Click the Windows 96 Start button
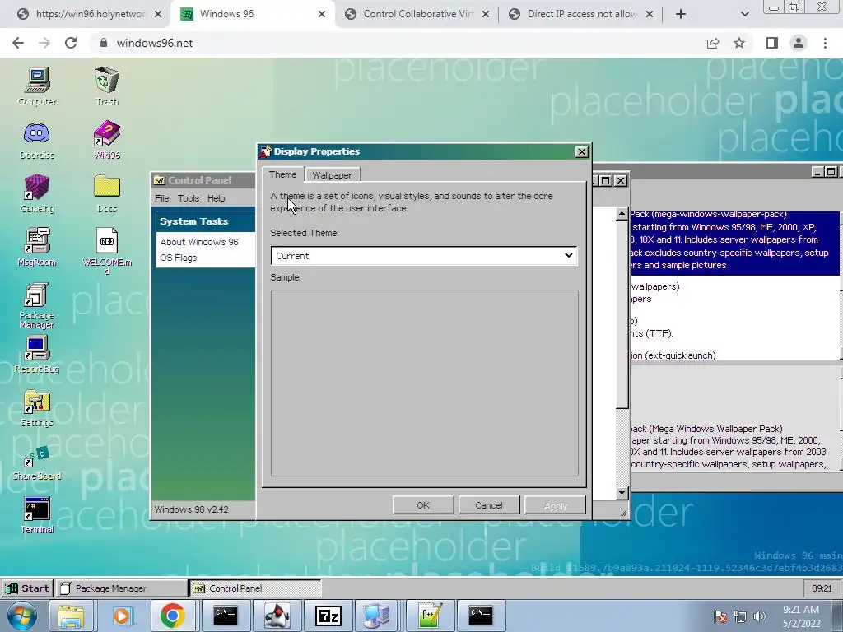The width and height of the screenshot is (843, 632). (x=27, y=588)
